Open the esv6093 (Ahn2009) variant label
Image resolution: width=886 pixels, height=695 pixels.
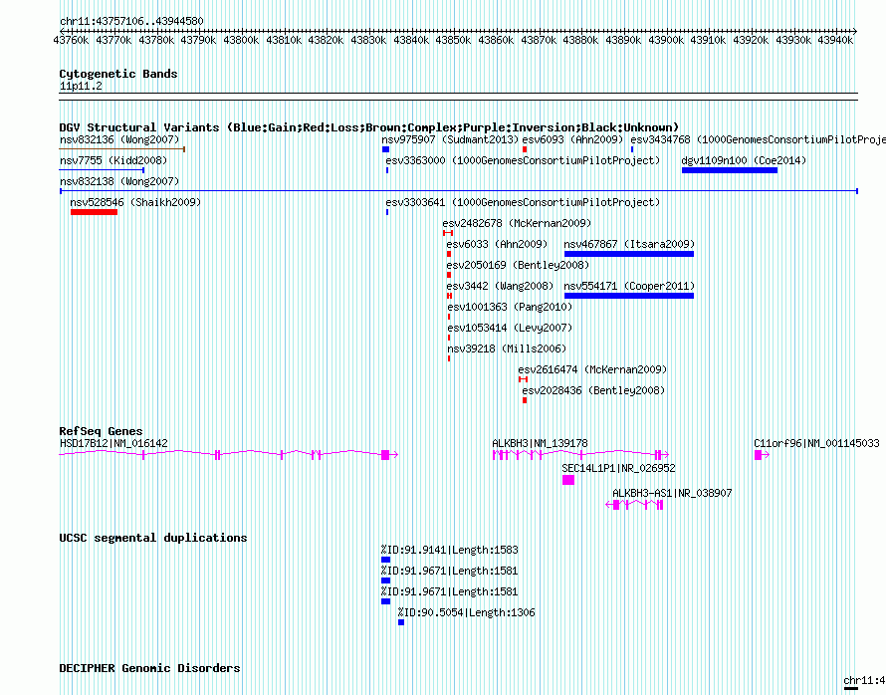pyautogui.click(x=572, y=139)
